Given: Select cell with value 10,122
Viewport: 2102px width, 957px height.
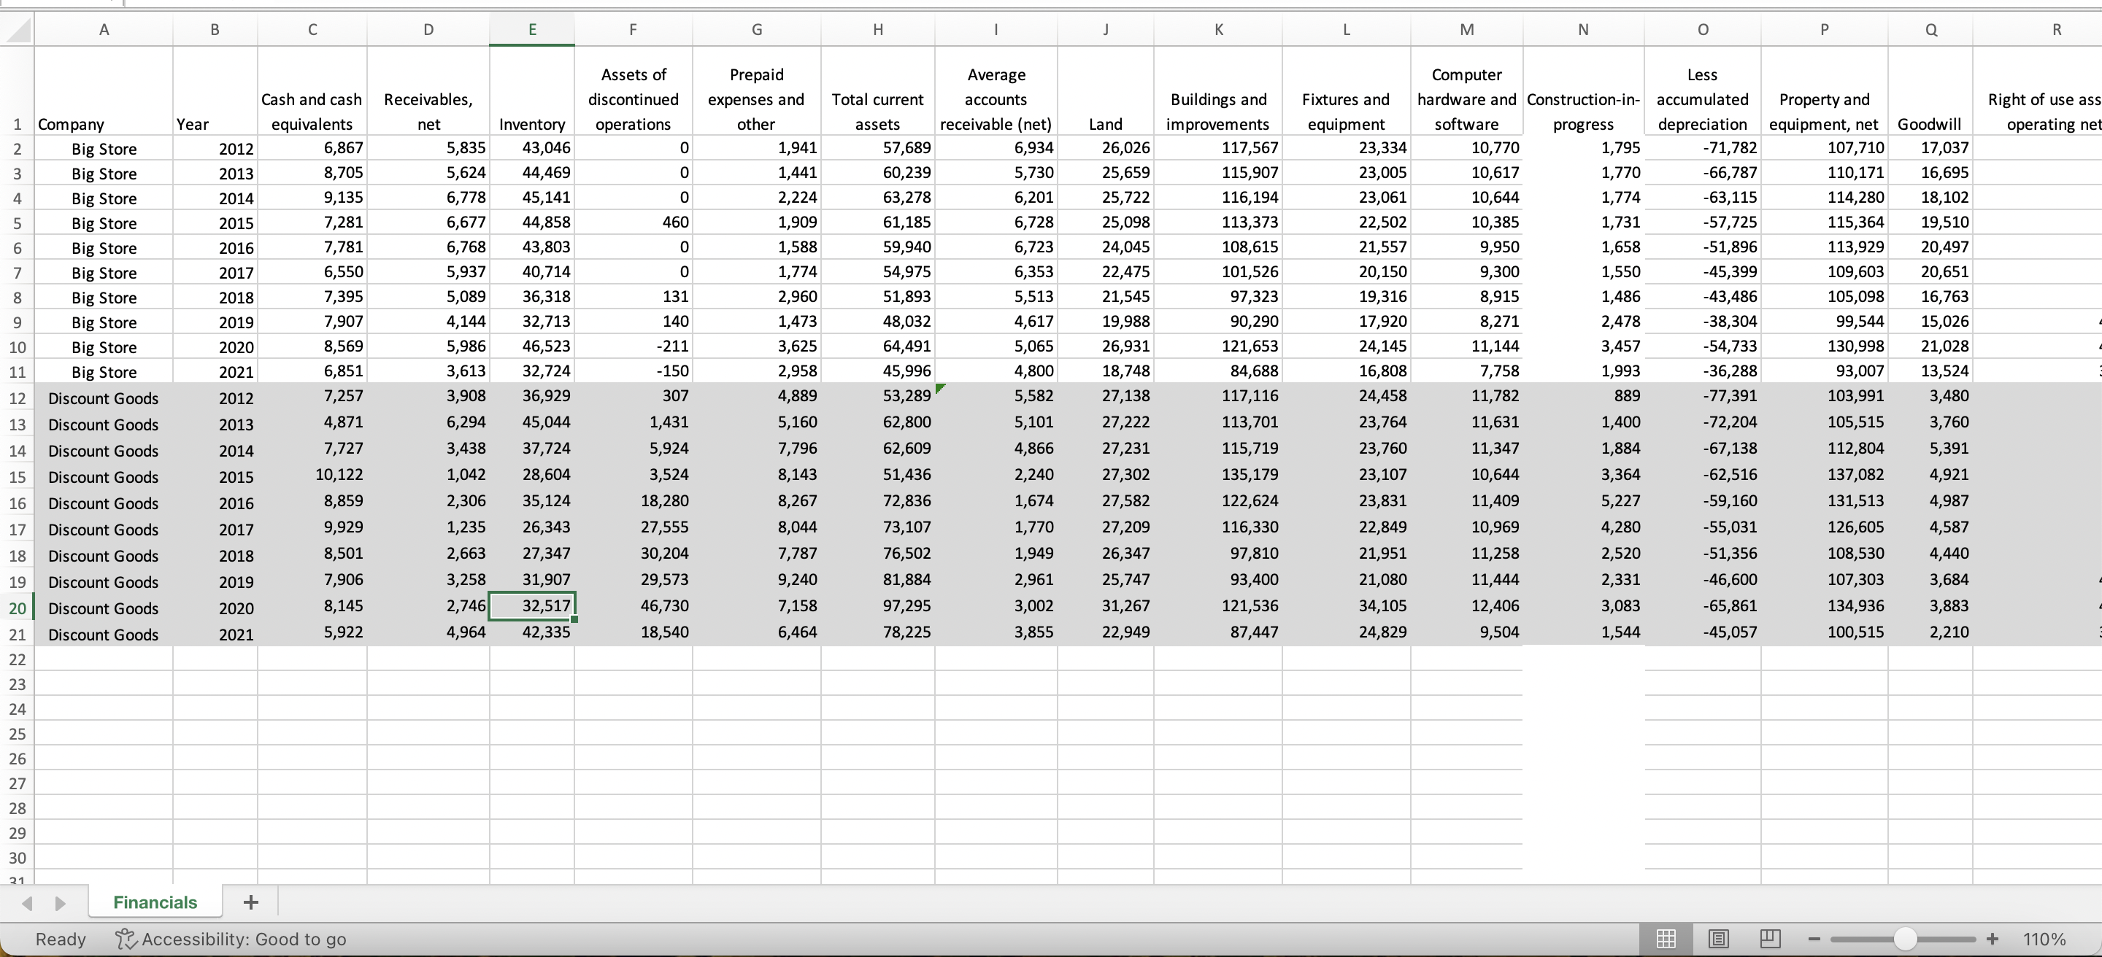Looking at the screenshot, I should tap(312, 474).
